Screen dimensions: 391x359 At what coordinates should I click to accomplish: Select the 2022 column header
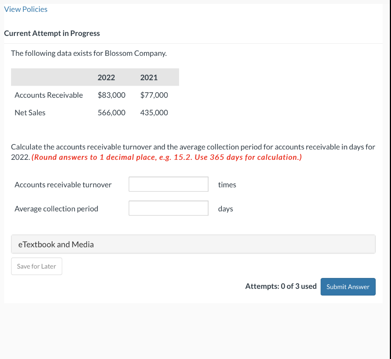tap(106, 78)
